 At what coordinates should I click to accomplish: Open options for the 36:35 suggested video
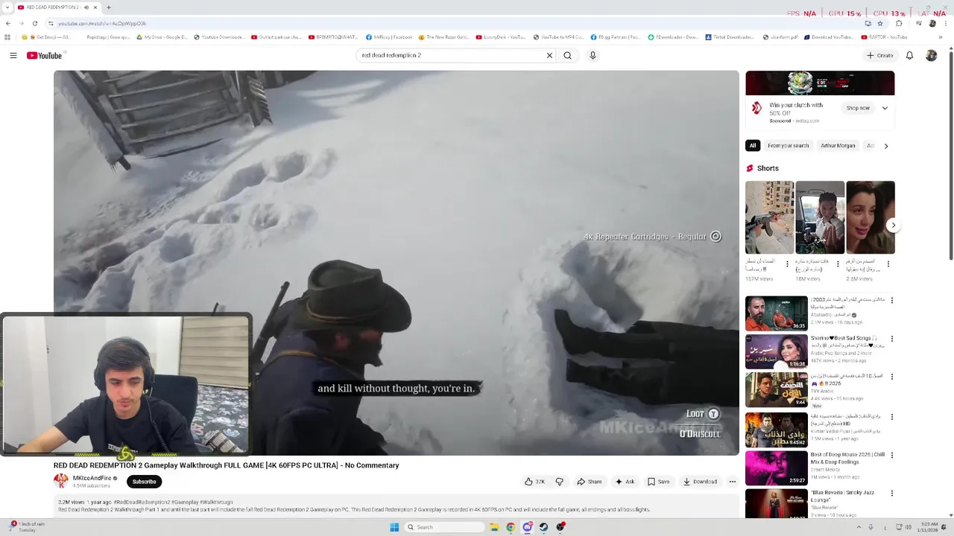(892, 301)
